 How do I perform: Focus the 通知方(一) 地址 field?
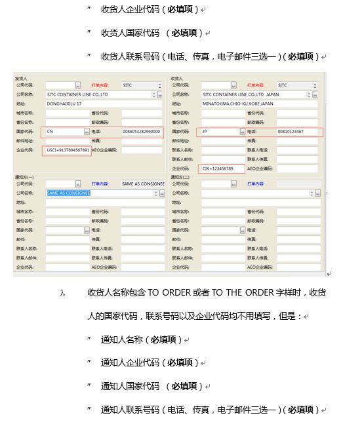pos(105,203)
